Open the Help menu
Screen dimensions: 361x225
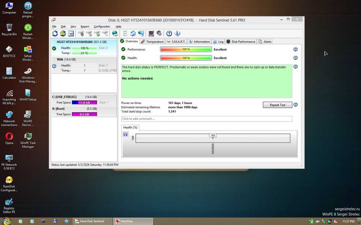coord(118,27)
